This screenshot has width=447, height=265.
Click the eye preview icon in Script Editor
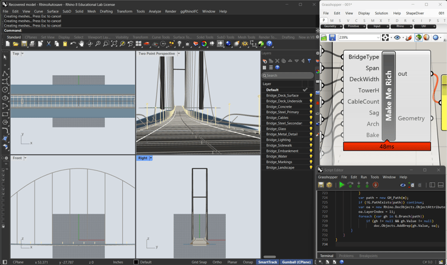(x=402, y=185)
